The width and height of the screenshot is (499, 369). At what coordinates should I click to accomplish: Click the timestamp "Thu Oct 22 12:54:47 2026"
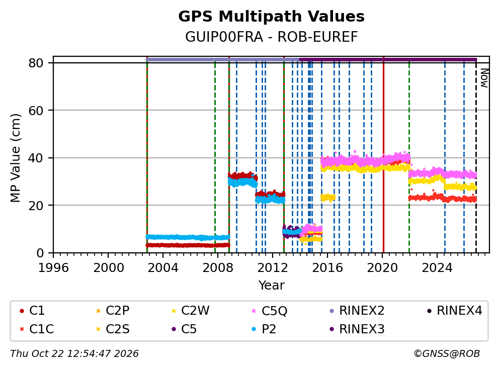[x=74, y=353]
